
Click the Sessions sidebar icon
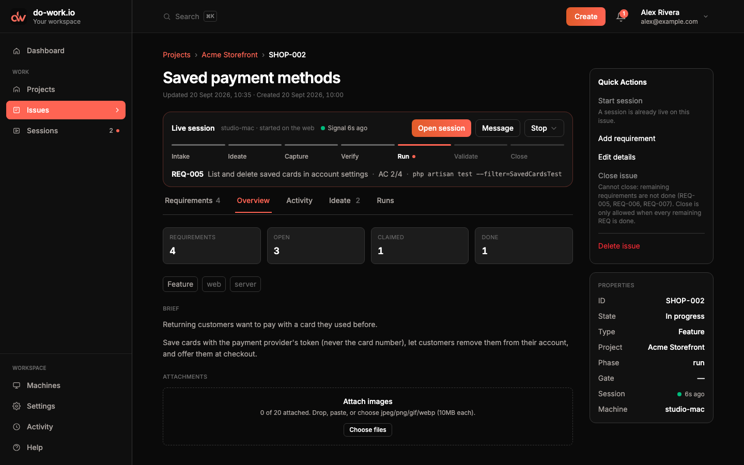pyautogui.click(x=17, y=131)
